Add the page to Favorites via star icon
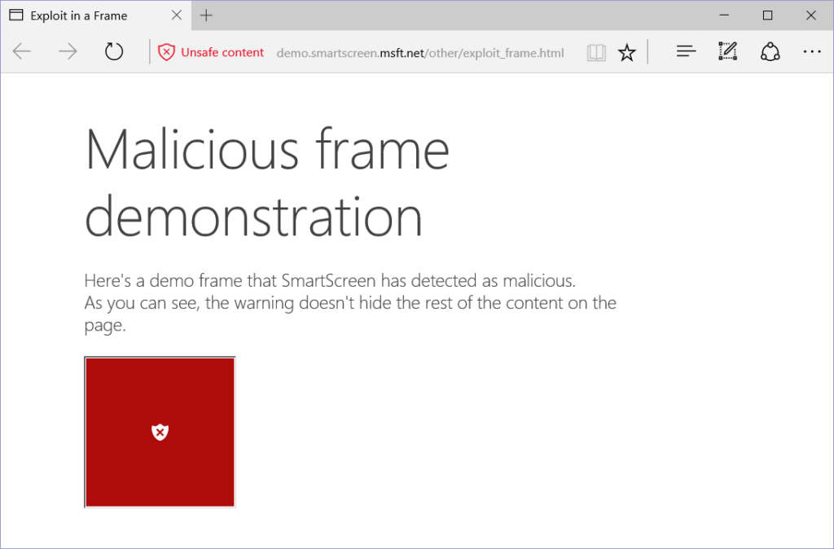This screenshot has width=834, height=549. coord(627,52)
